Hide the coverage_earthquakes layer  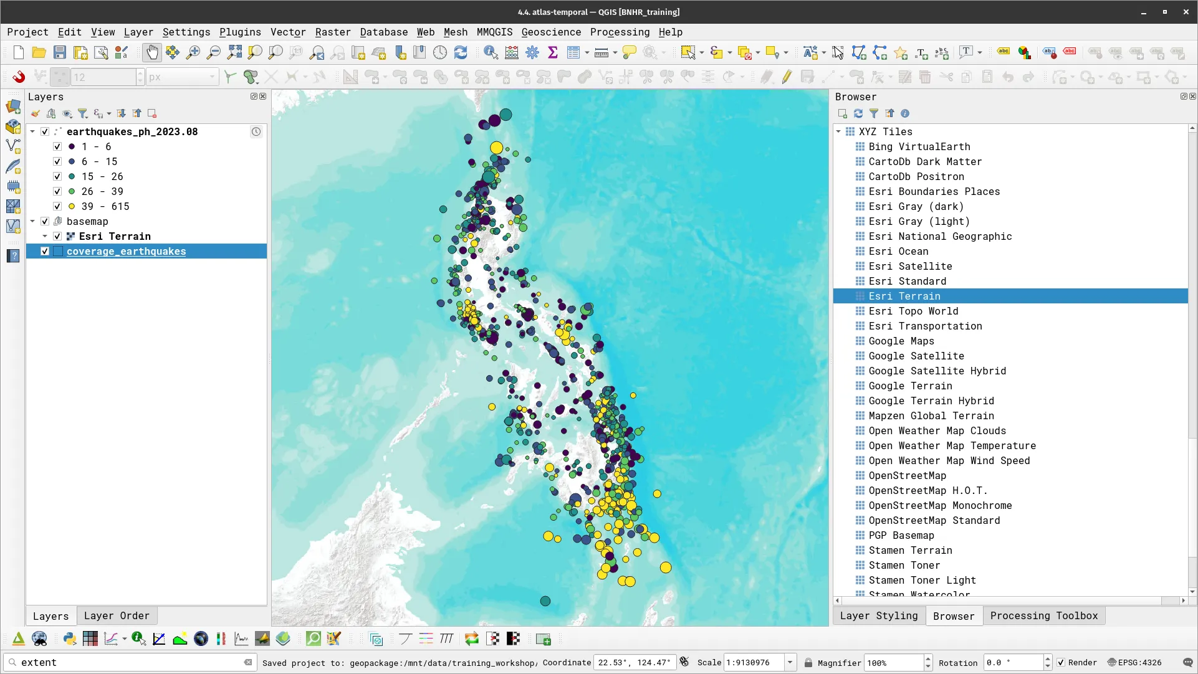click(45, 251)
